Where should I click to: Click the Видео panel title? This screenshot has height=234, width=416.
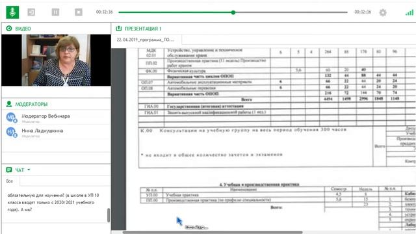pos(23,29)
